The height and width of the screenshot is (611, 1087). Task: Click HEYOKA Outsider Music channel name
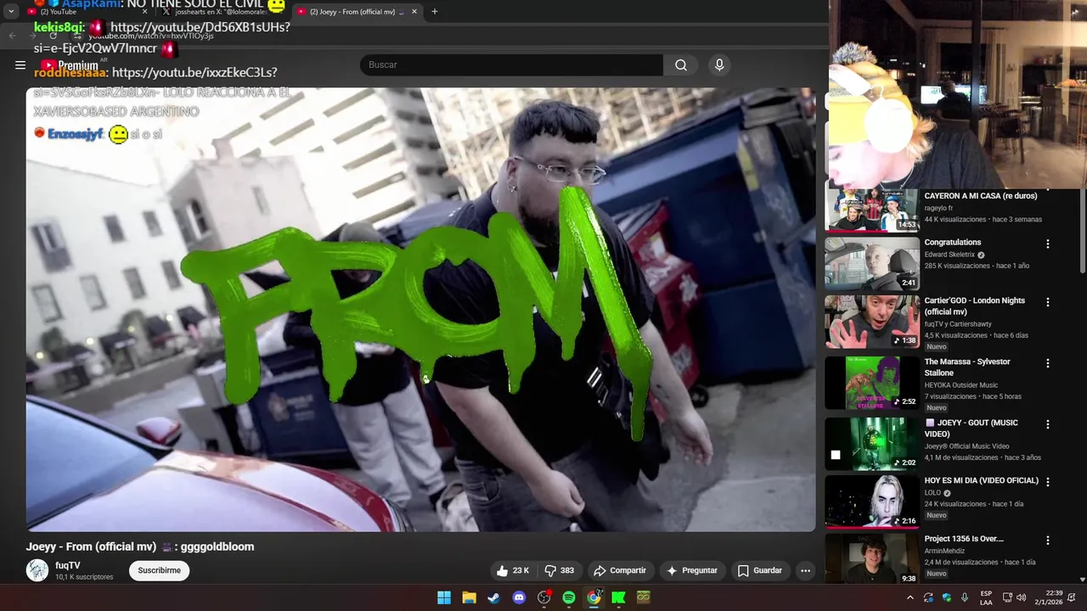pos(961,385)
